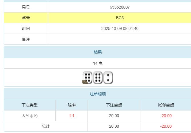Viewport: 191px width, 133px height.
Task: Click the 注单明细 section header
Action: click(x=98, y=94)
